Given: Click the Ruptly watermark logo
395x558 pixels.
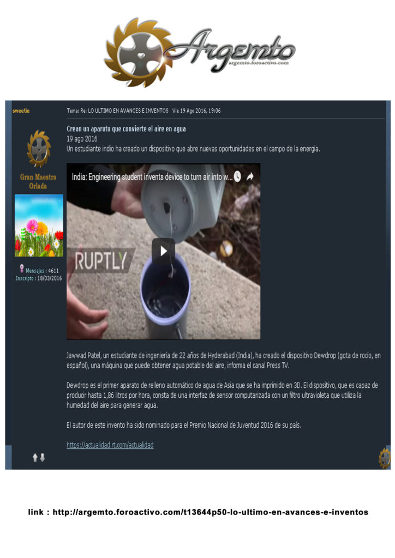Looking at the screenshot, I should (x=100, y=261).
